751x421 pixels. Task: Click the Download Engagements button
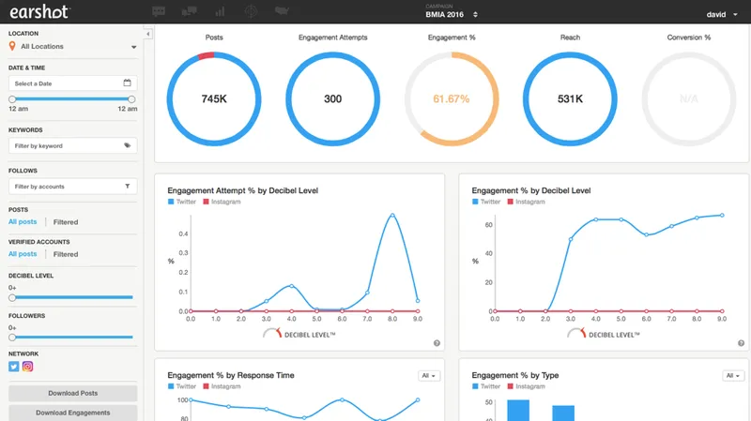[x=73, y=413]
